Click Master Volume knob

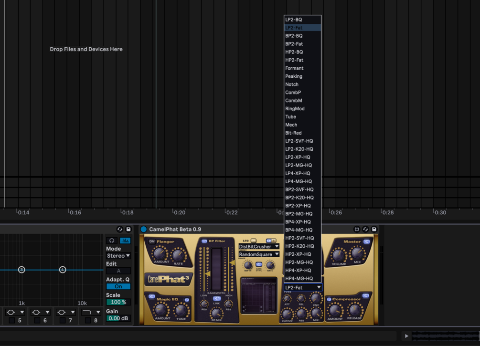338,255
